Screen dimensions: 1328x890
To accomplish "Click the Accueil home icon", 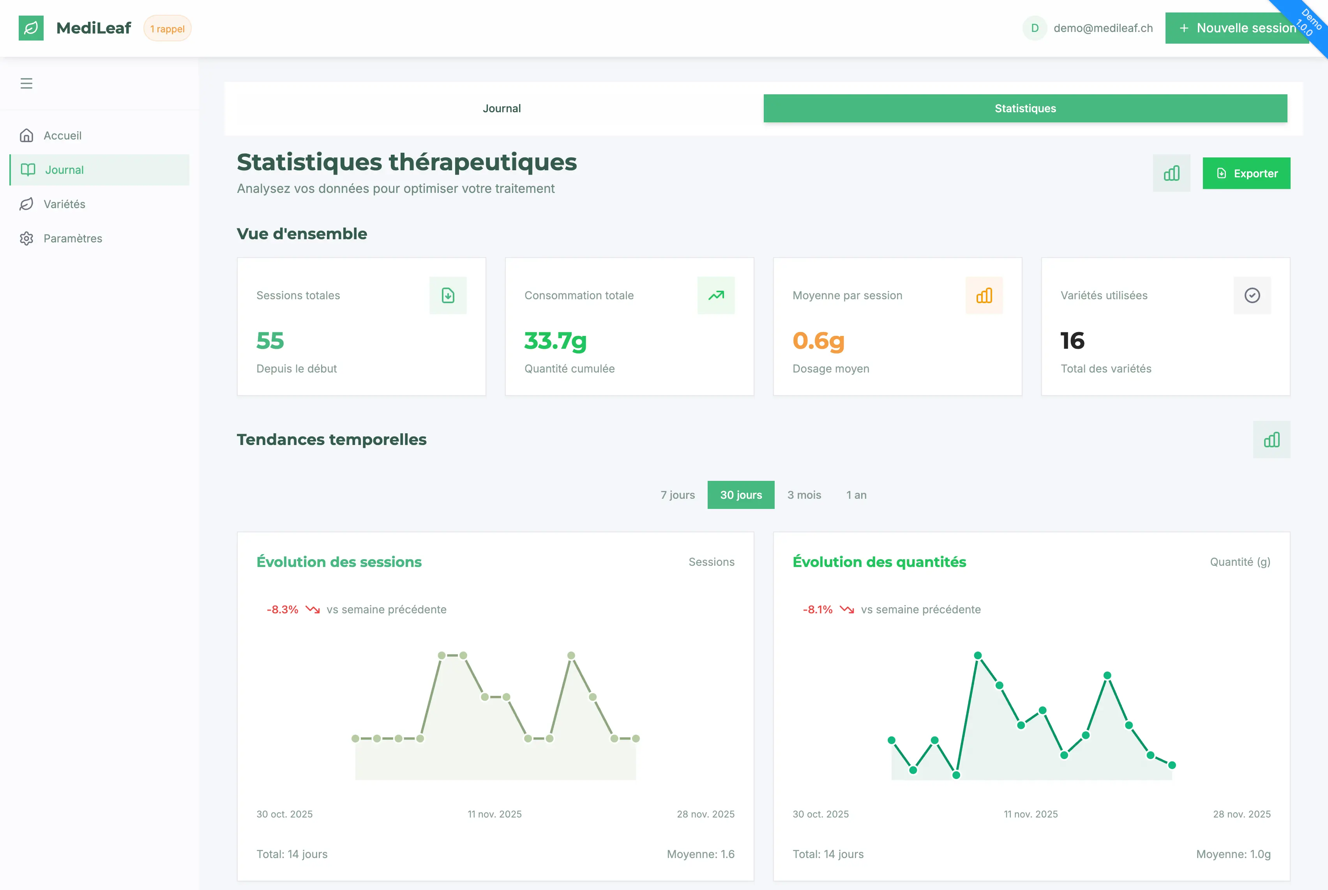I will click(x=26, y=135).
